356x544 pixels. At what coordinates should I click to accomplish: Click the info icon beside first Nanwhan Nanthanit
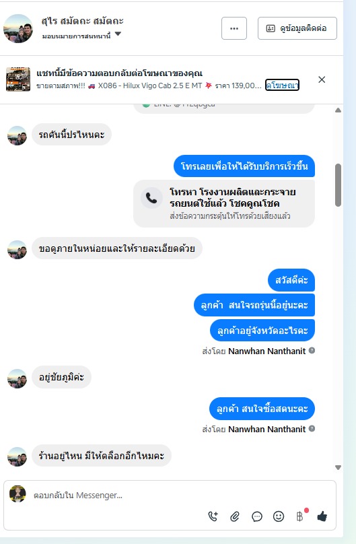tap(312, 350)
